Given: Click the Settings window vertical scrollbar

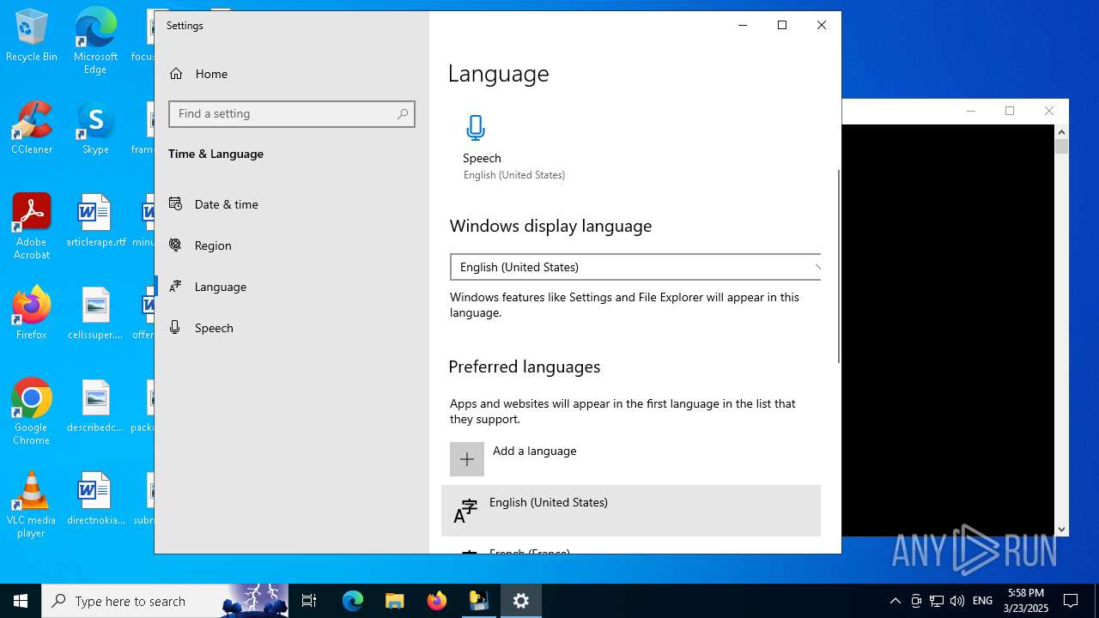Looking at the screenshot, I should pyautogui.click(x=839, y=266).
